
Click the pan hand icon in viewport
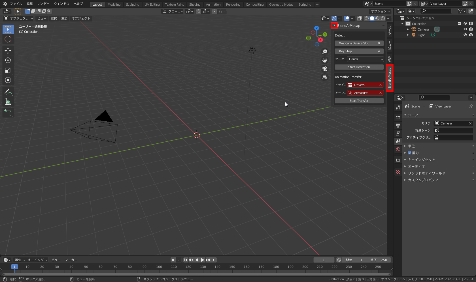(325, 60)
